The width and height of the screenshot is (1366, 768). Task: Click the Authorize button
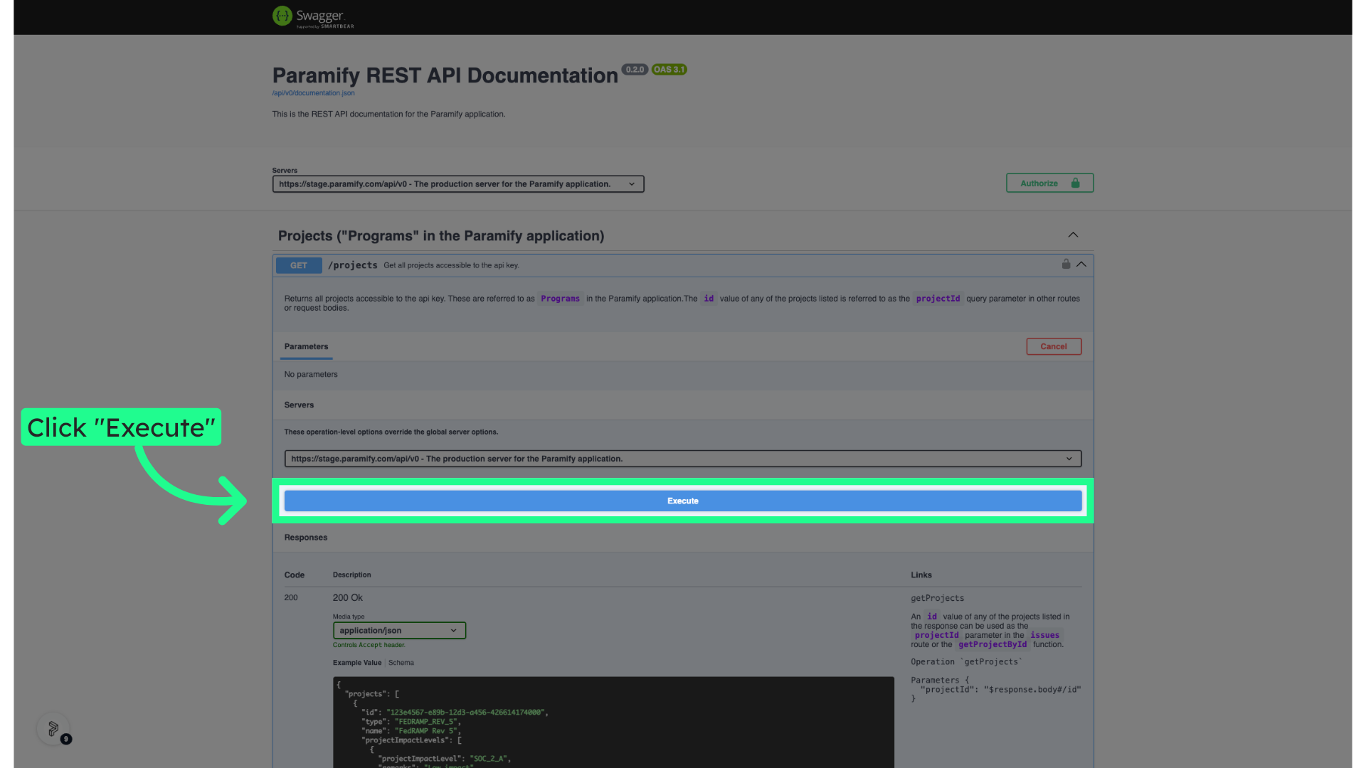click(x=1049, y=183)
